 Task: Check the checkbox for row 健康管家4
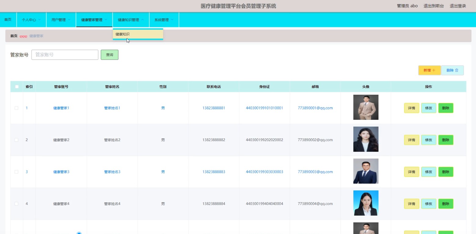(16, 204)
